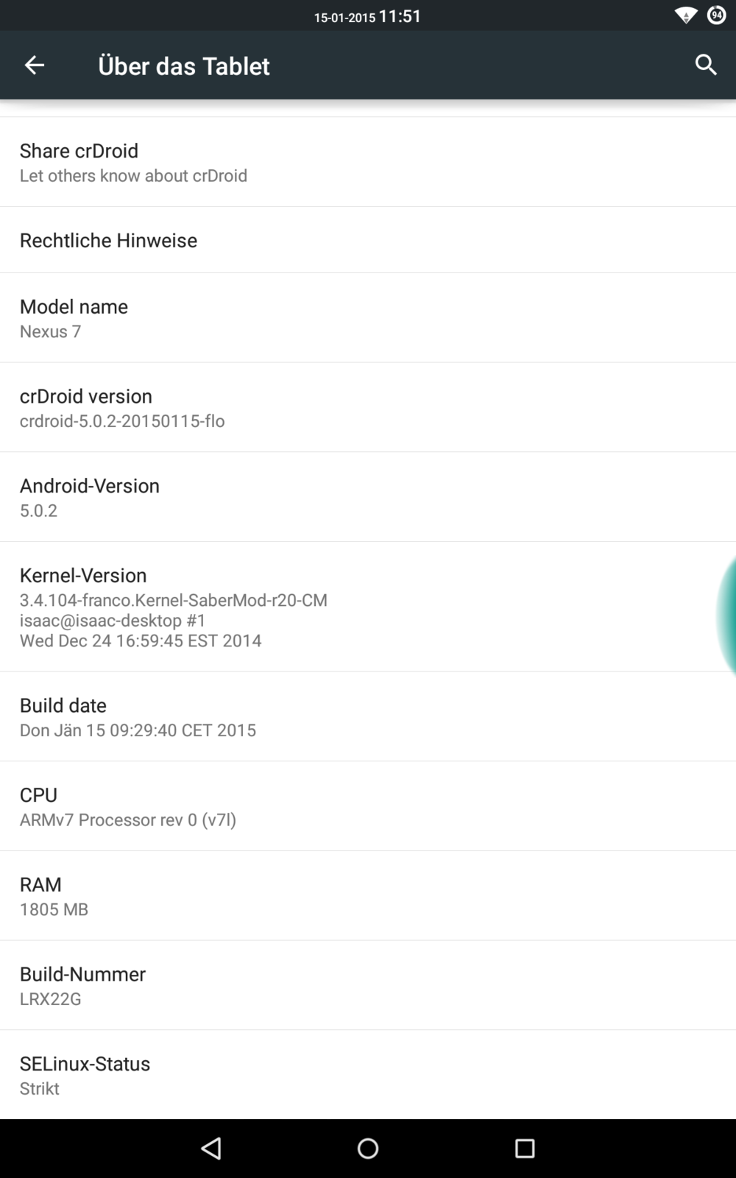
Task: Open recent apps with the square button
Action: pyautogui.click(x=525, y=1148)
